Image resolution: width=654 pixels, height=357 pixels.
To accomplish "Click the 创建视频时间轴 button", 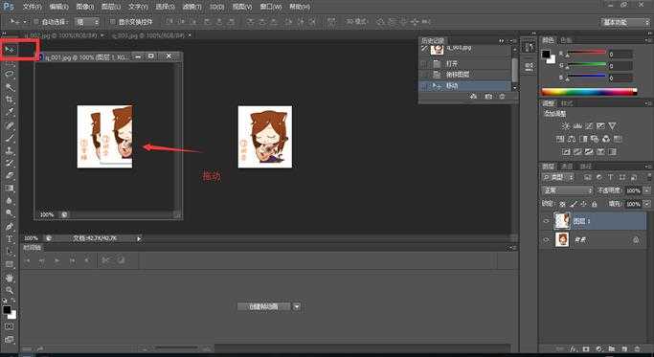I will tap(263, 306).
